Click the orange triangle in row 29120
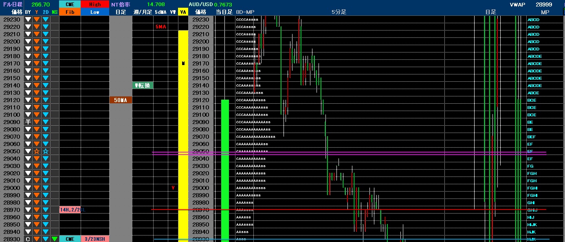 coord(37,100)
